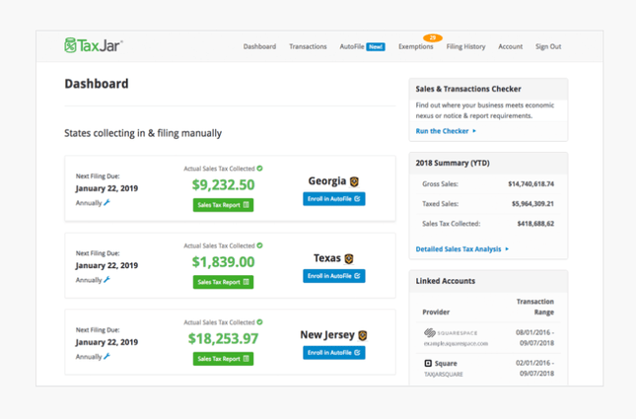Click Gross Sales value $14,740,618.74
This screenshot has width=636, height=419.
click(x=530, y=183)
